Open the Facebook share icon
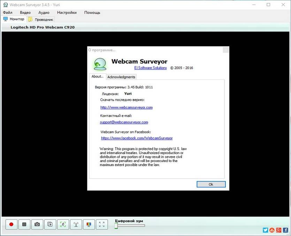Screen dimensions: 291x236 (285, 230)
